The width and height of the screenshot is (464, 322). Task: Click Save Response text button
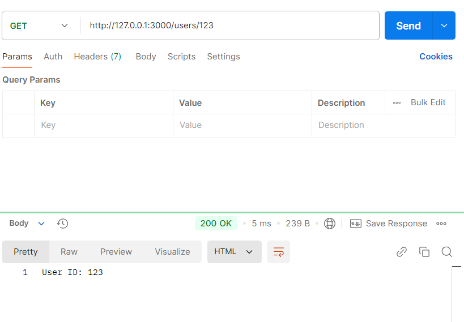coord(396,223)
